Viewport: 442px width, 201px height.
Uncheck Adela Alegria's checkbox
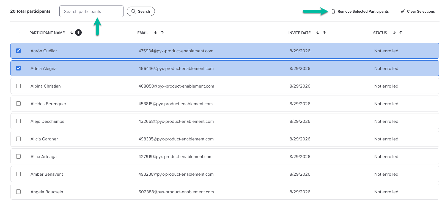pyautogui.click(x=18, y=68)
